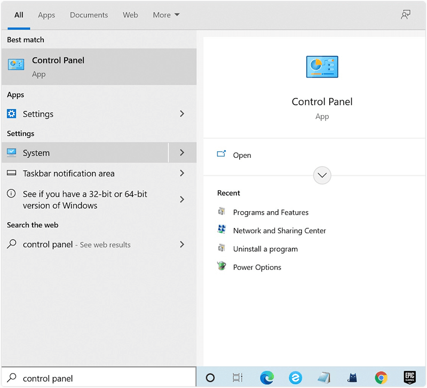Switch to the Documents tab
427x388 pixels.
[x=89, y=15]
